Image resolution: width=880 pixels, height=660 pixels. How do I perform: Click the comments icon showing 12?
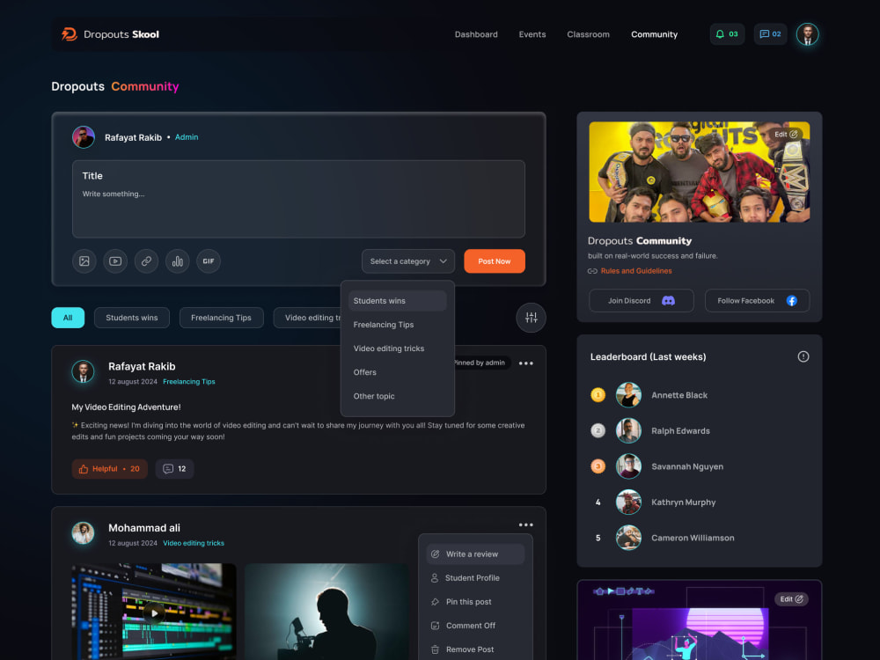(x=174, y=469)
